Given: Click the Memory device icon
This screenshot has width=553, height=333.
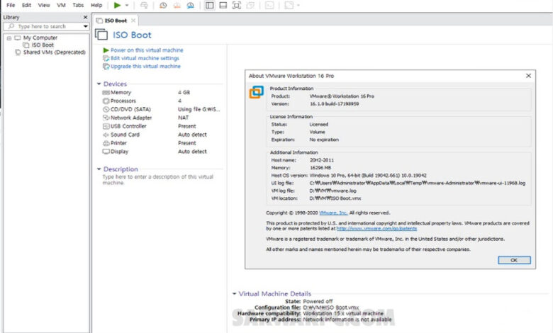Looking at the screenshot, I should click(x=106, y=93).
